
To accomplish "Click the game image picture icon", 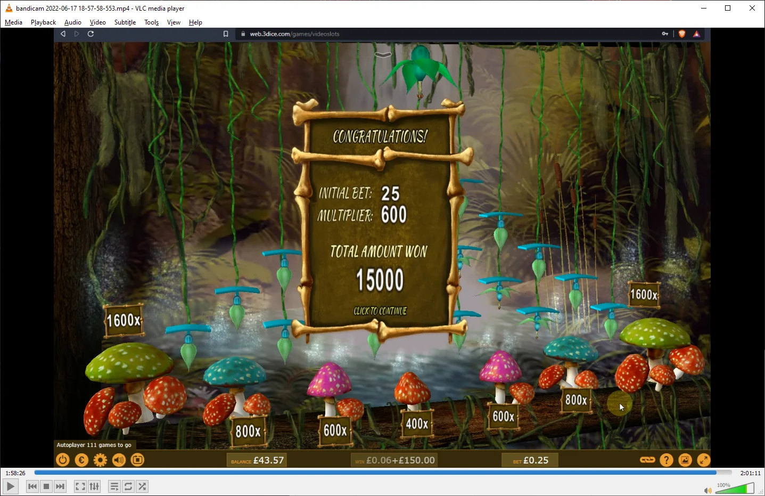I will (x=685, y=460).
